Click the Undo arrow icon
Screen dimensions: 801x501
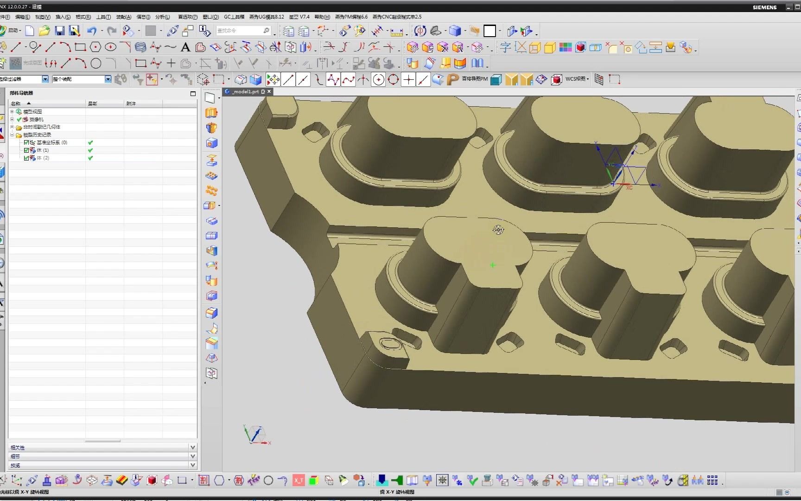point(92,31)
